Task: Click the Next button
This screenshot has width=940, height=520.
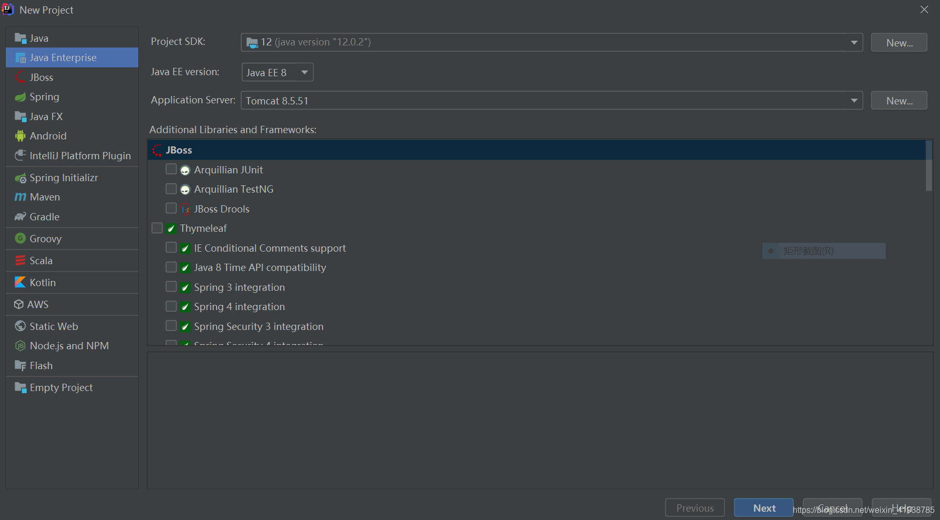Action: 764,507
